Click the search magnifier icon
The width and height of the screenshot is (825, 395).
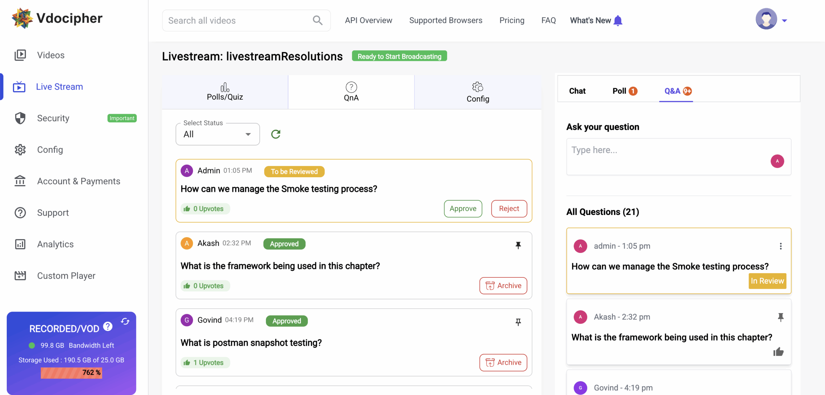click(x=317, y=20)
